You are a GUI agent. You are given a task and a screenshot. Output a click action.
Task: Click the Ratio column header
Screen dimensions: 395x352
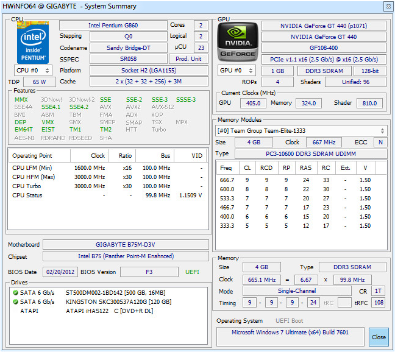click(123, 156)
